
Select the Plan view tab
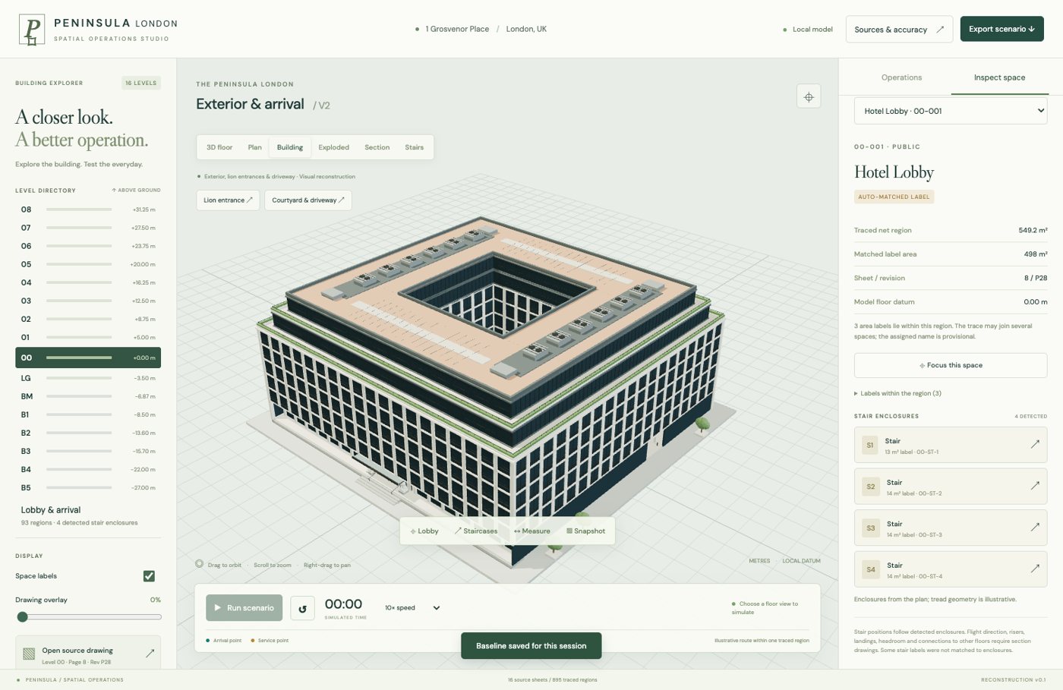(x=255, y=147)
